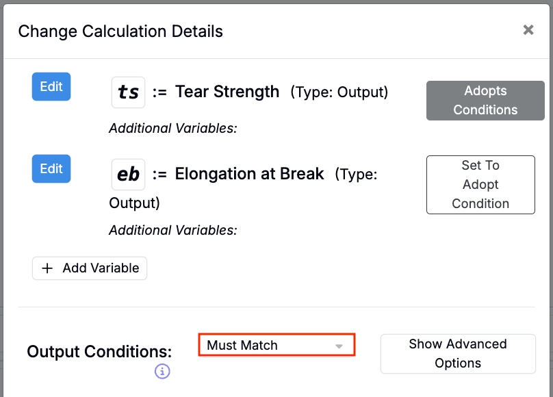Click the eb variable symbol box

(x=128, y=175)
